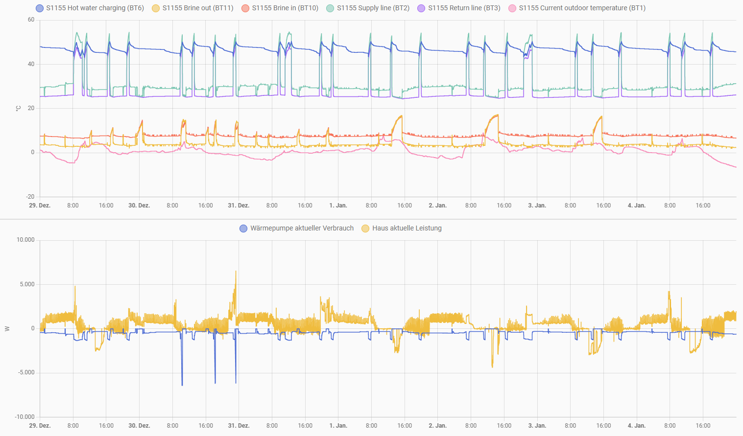Hide the 'S1155 Supply line (BT2)' series label
743x436 pixels.
pyautogui.click(x=373, y=8)
